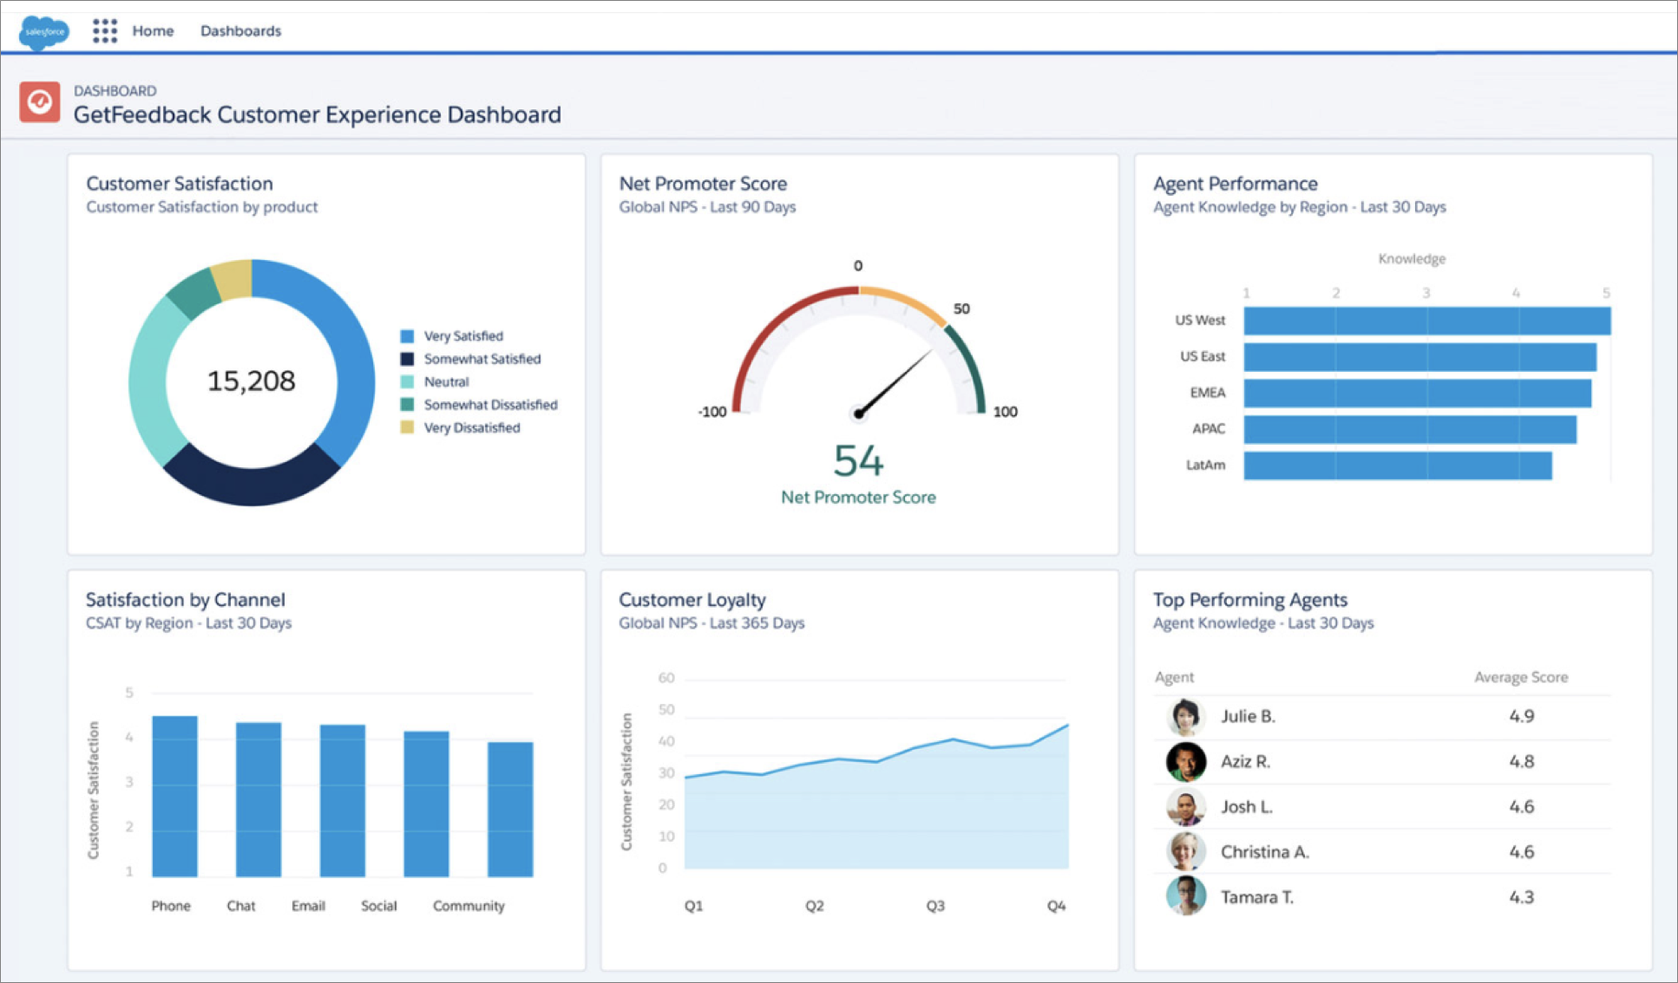
Task: Open the Dashboards tab
Action: (x=240, y=31)
